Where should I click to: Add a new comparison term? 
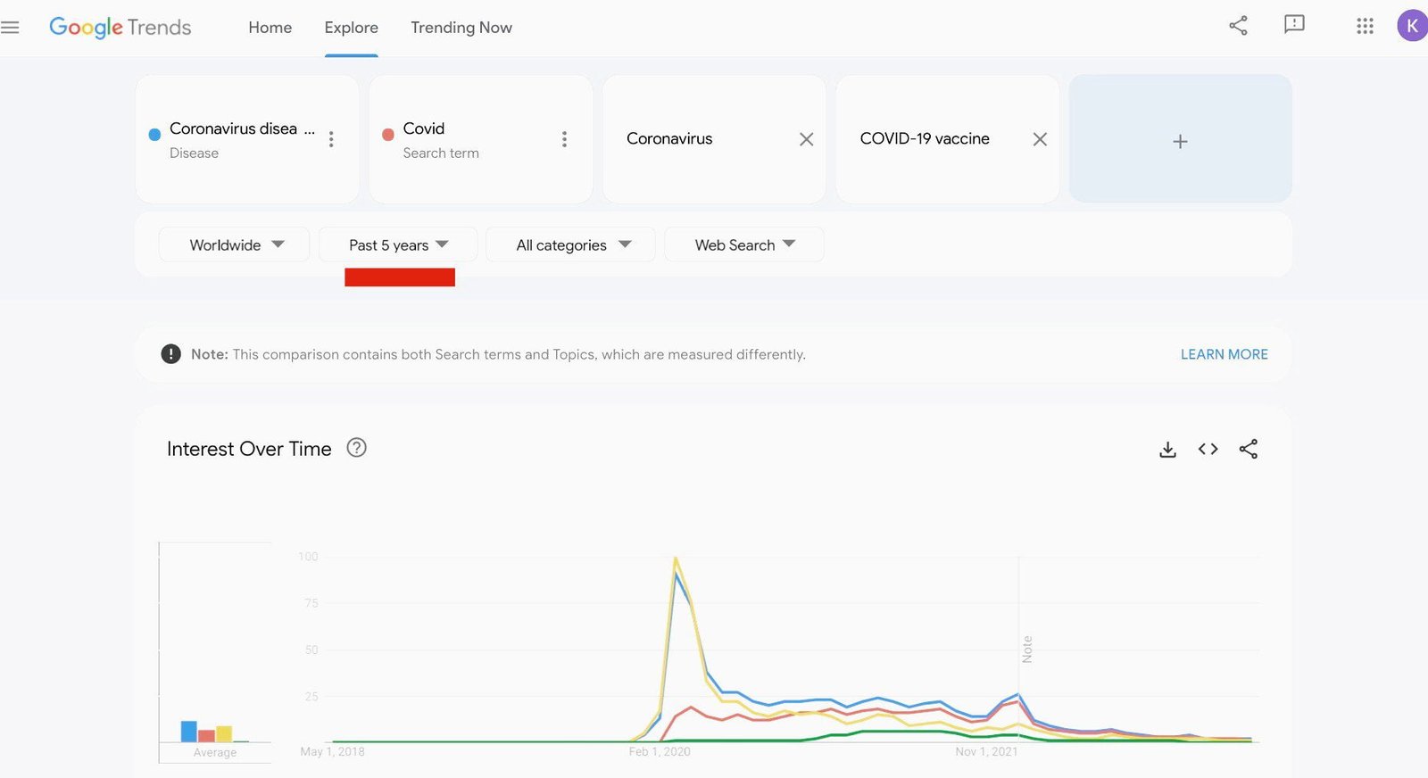click(1180, 139)
